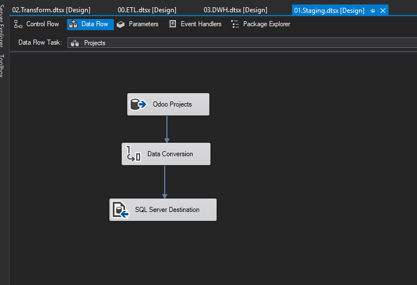Image resolution: width=417 pixels, height=285 pixels.
Task: Click the Parameters cube icon
Action: point(121,25)
